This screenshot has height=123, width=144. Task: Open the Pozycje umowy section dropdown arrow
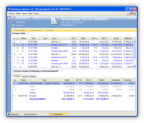[61, 71]
